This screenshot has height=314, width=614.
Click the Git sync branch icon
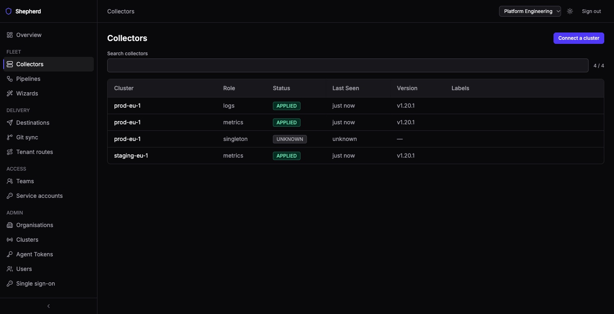pyautogui.click(x=10, y=137)
